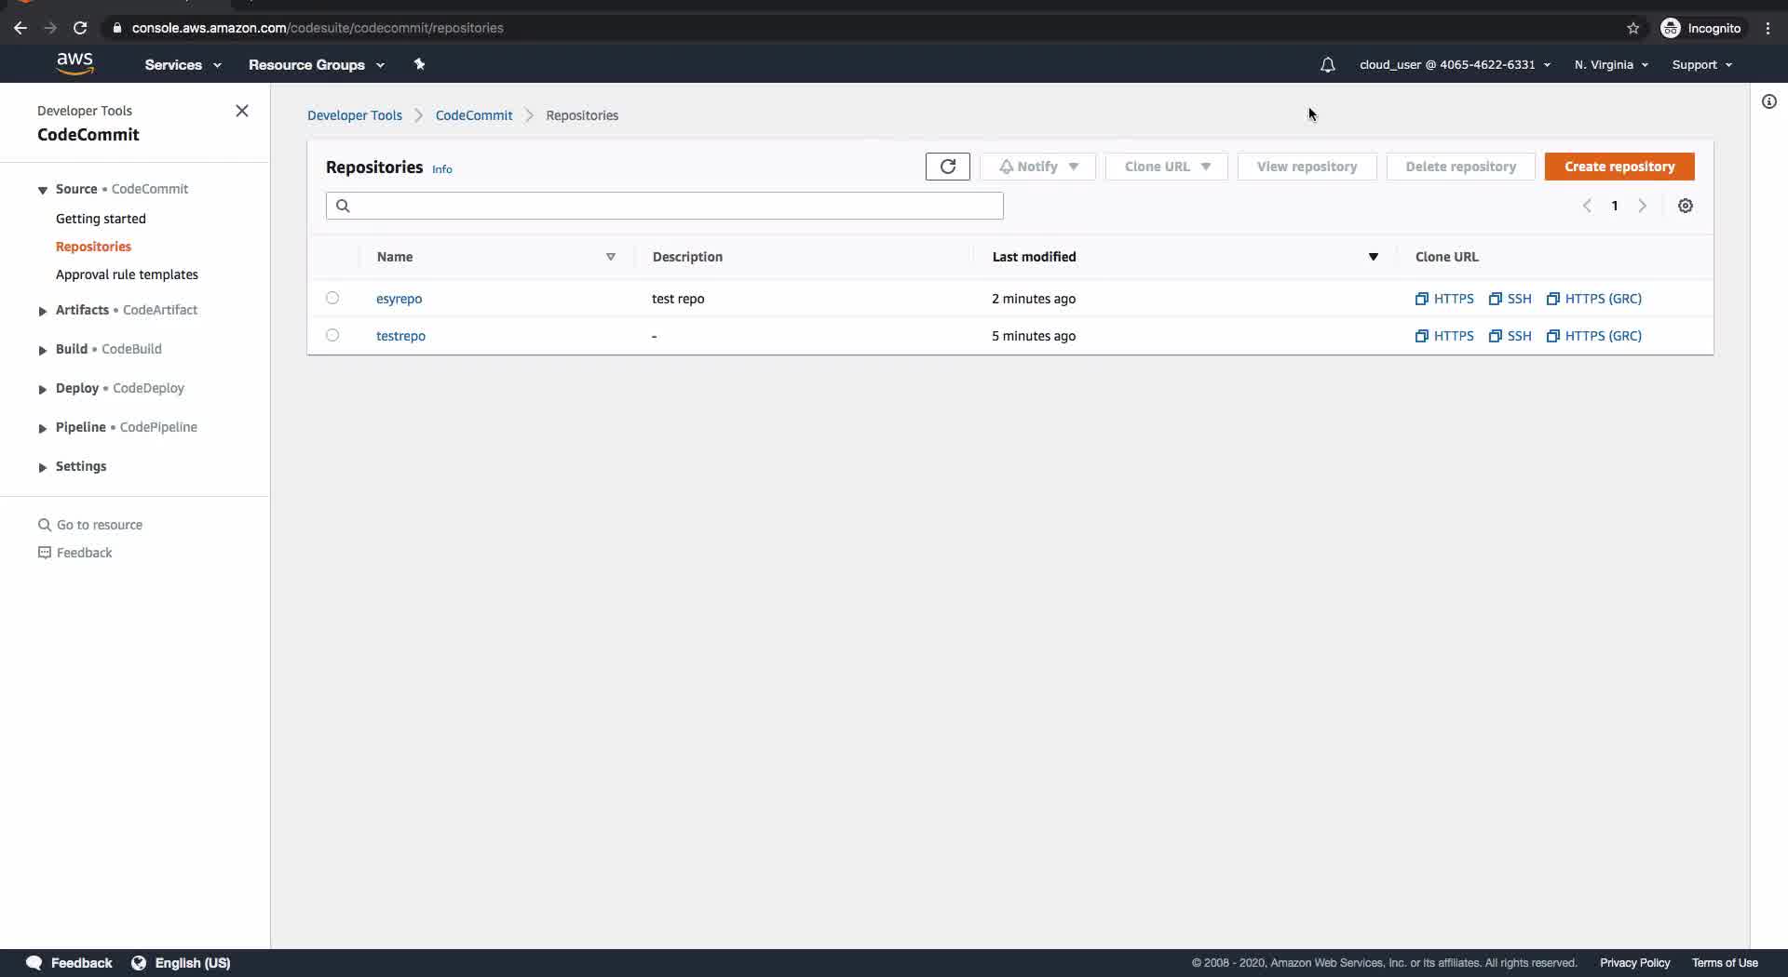The image size is (1788, 977).
Task: Click the browser address bar
Action: click(875, 28)
